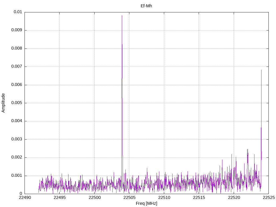Click the tip of the tallest peak near 22504 MHz
The width and height of the screenshot is (276, 207).
122,16
